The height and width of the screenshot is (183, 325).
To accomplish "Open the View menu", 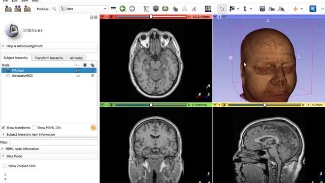I will pyautogui.click(x=25, y=1).
